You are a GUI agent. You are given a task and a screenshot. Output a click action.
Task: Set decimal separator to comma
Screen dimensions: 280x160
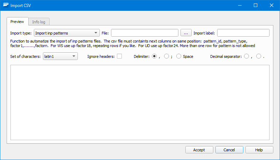coord(246,56)
